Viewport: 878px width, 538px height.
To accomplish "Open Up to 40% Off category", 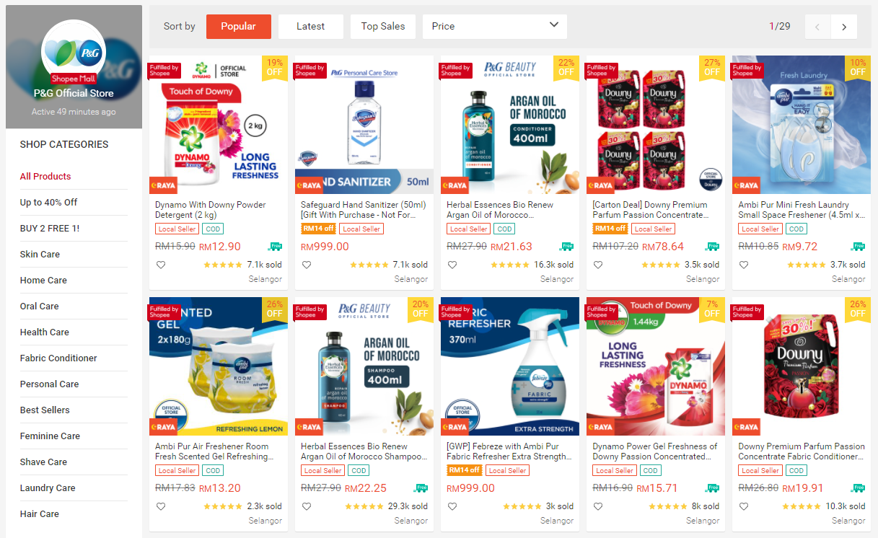I will pos(49,203).
